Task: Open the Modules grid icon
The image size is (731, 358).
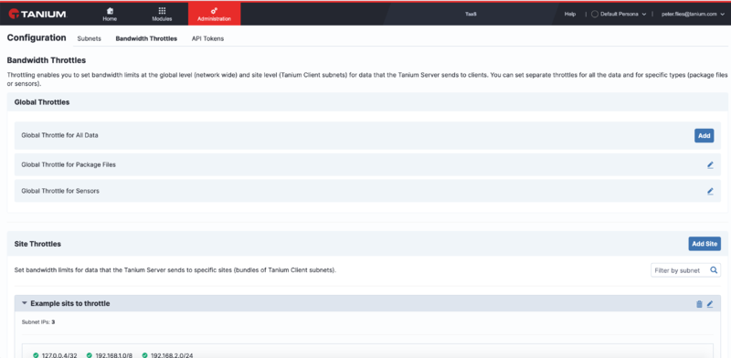Action: pos(162,11)
